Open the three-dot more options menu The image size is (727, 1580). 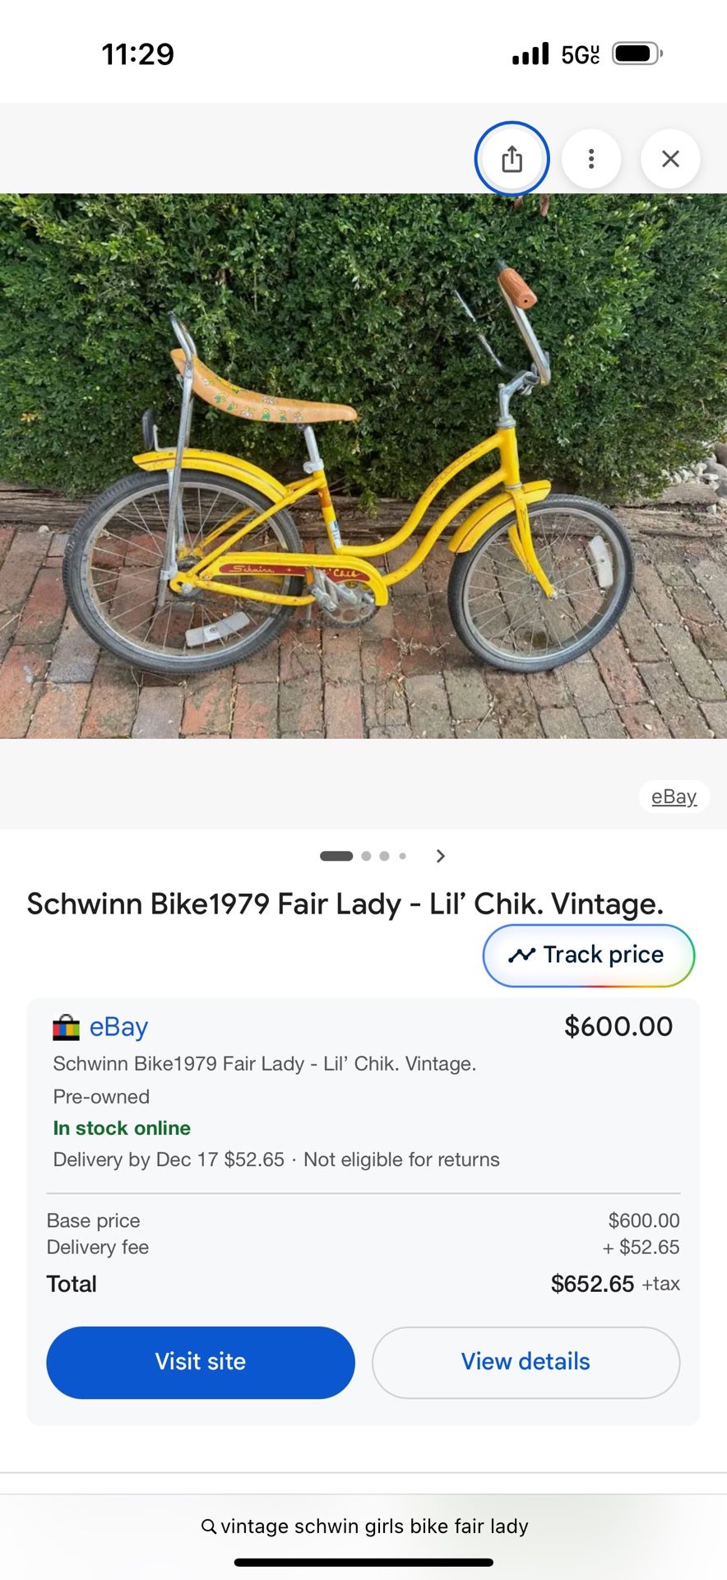coord(590,159)
